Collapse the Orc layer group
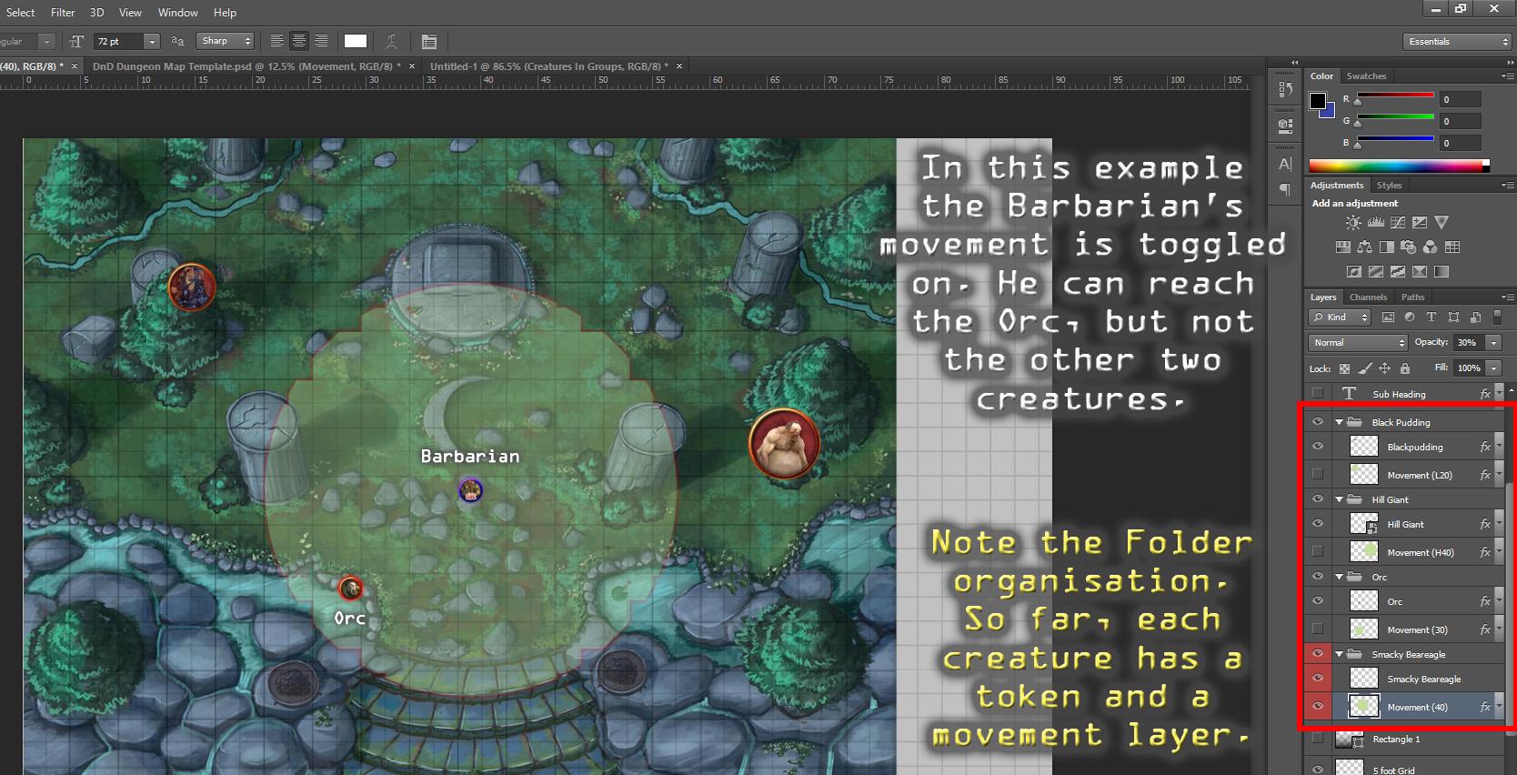This screenshot has height=775, width=1517. click(1339, 577)
